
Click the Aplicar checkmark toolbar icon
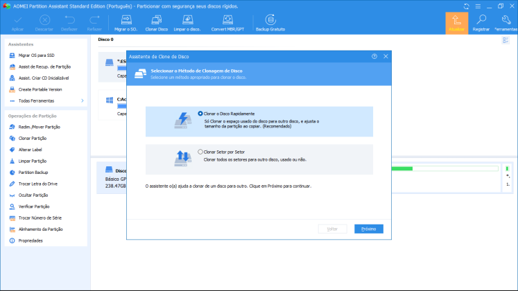coord(17,21)
